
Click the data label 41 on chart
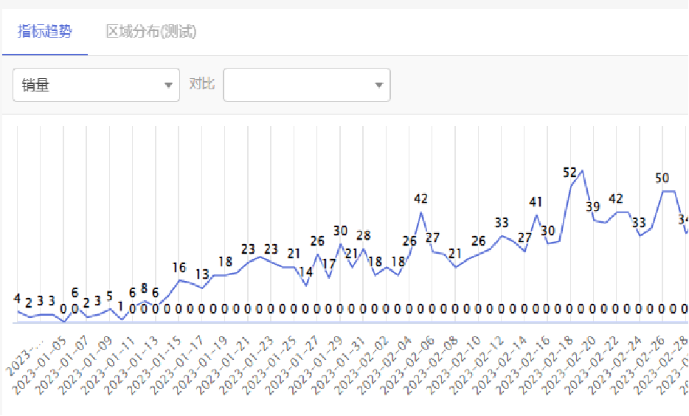point(536,202)
